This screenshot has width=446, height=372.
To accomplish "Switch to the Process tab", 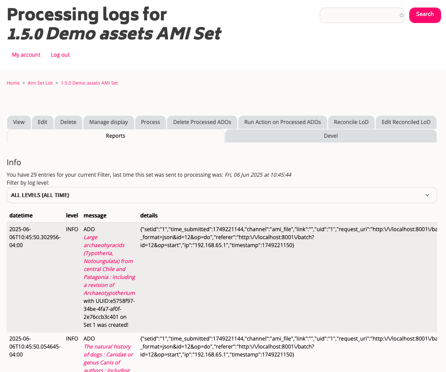I will click(x=151, y=122).
